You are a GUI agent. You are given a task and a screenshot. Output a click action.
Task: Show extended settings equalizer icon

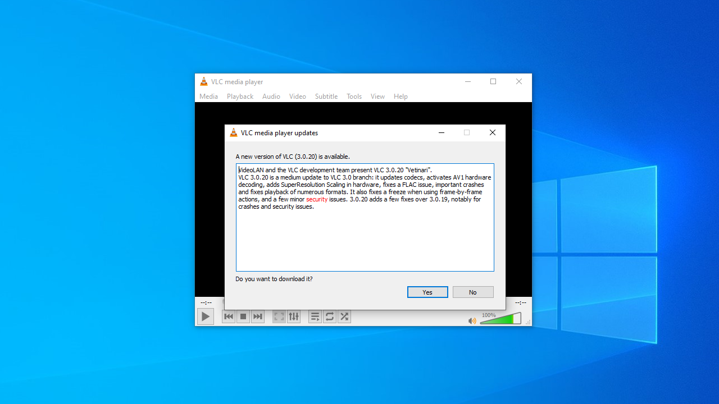[x=294, y=316]
